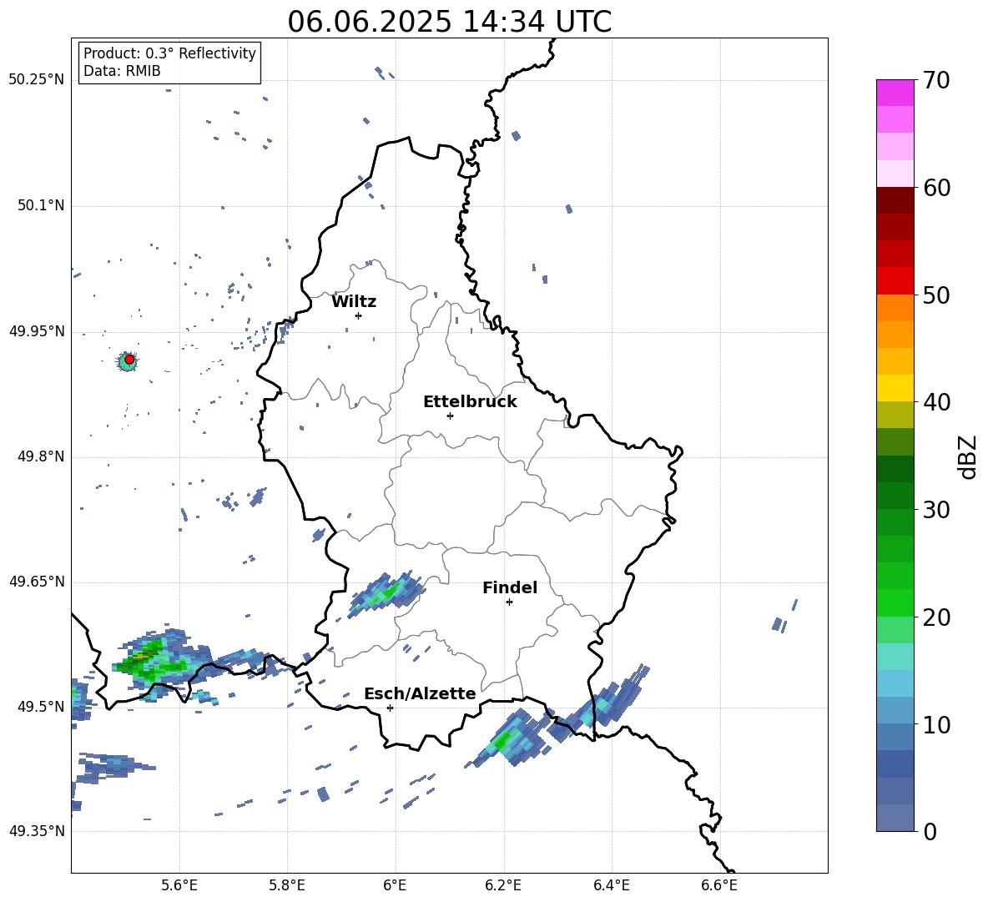Click the 6.2°E longitude label

pyautogui.click(x=503, y=885)
